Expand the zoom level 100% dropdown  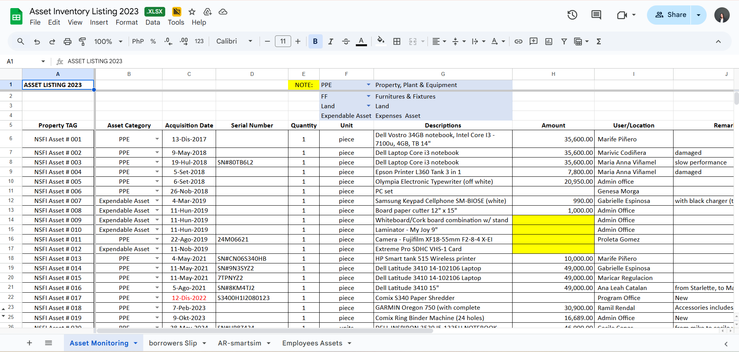[108, 42]
